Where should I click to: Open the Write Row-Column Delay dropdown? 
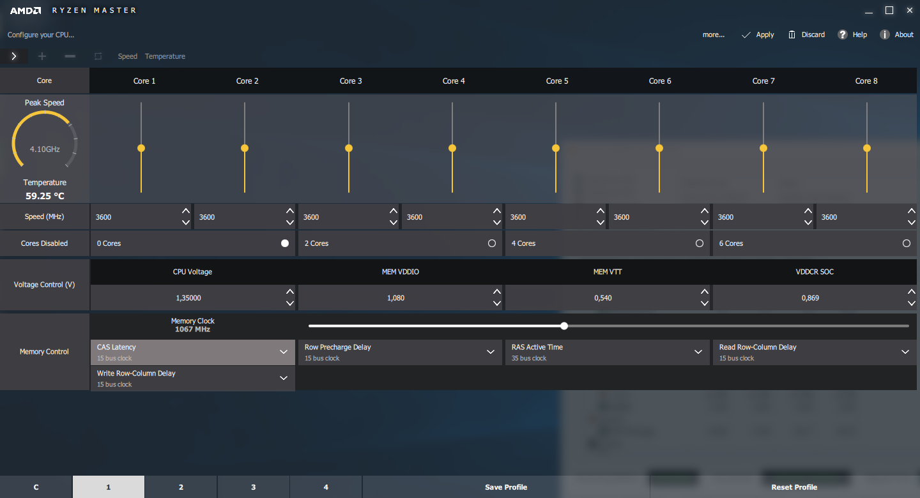tap(193, 379)
